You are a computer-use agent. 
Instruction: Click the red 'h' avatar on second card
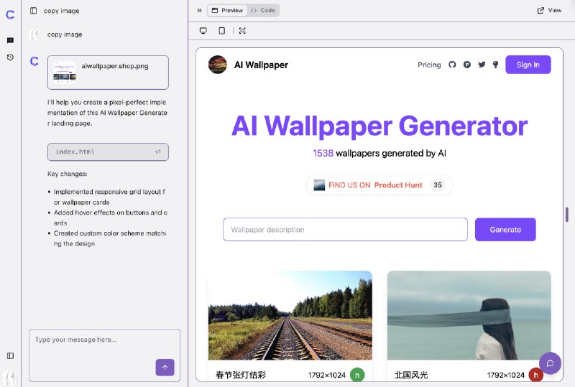[x=535, y=375]
